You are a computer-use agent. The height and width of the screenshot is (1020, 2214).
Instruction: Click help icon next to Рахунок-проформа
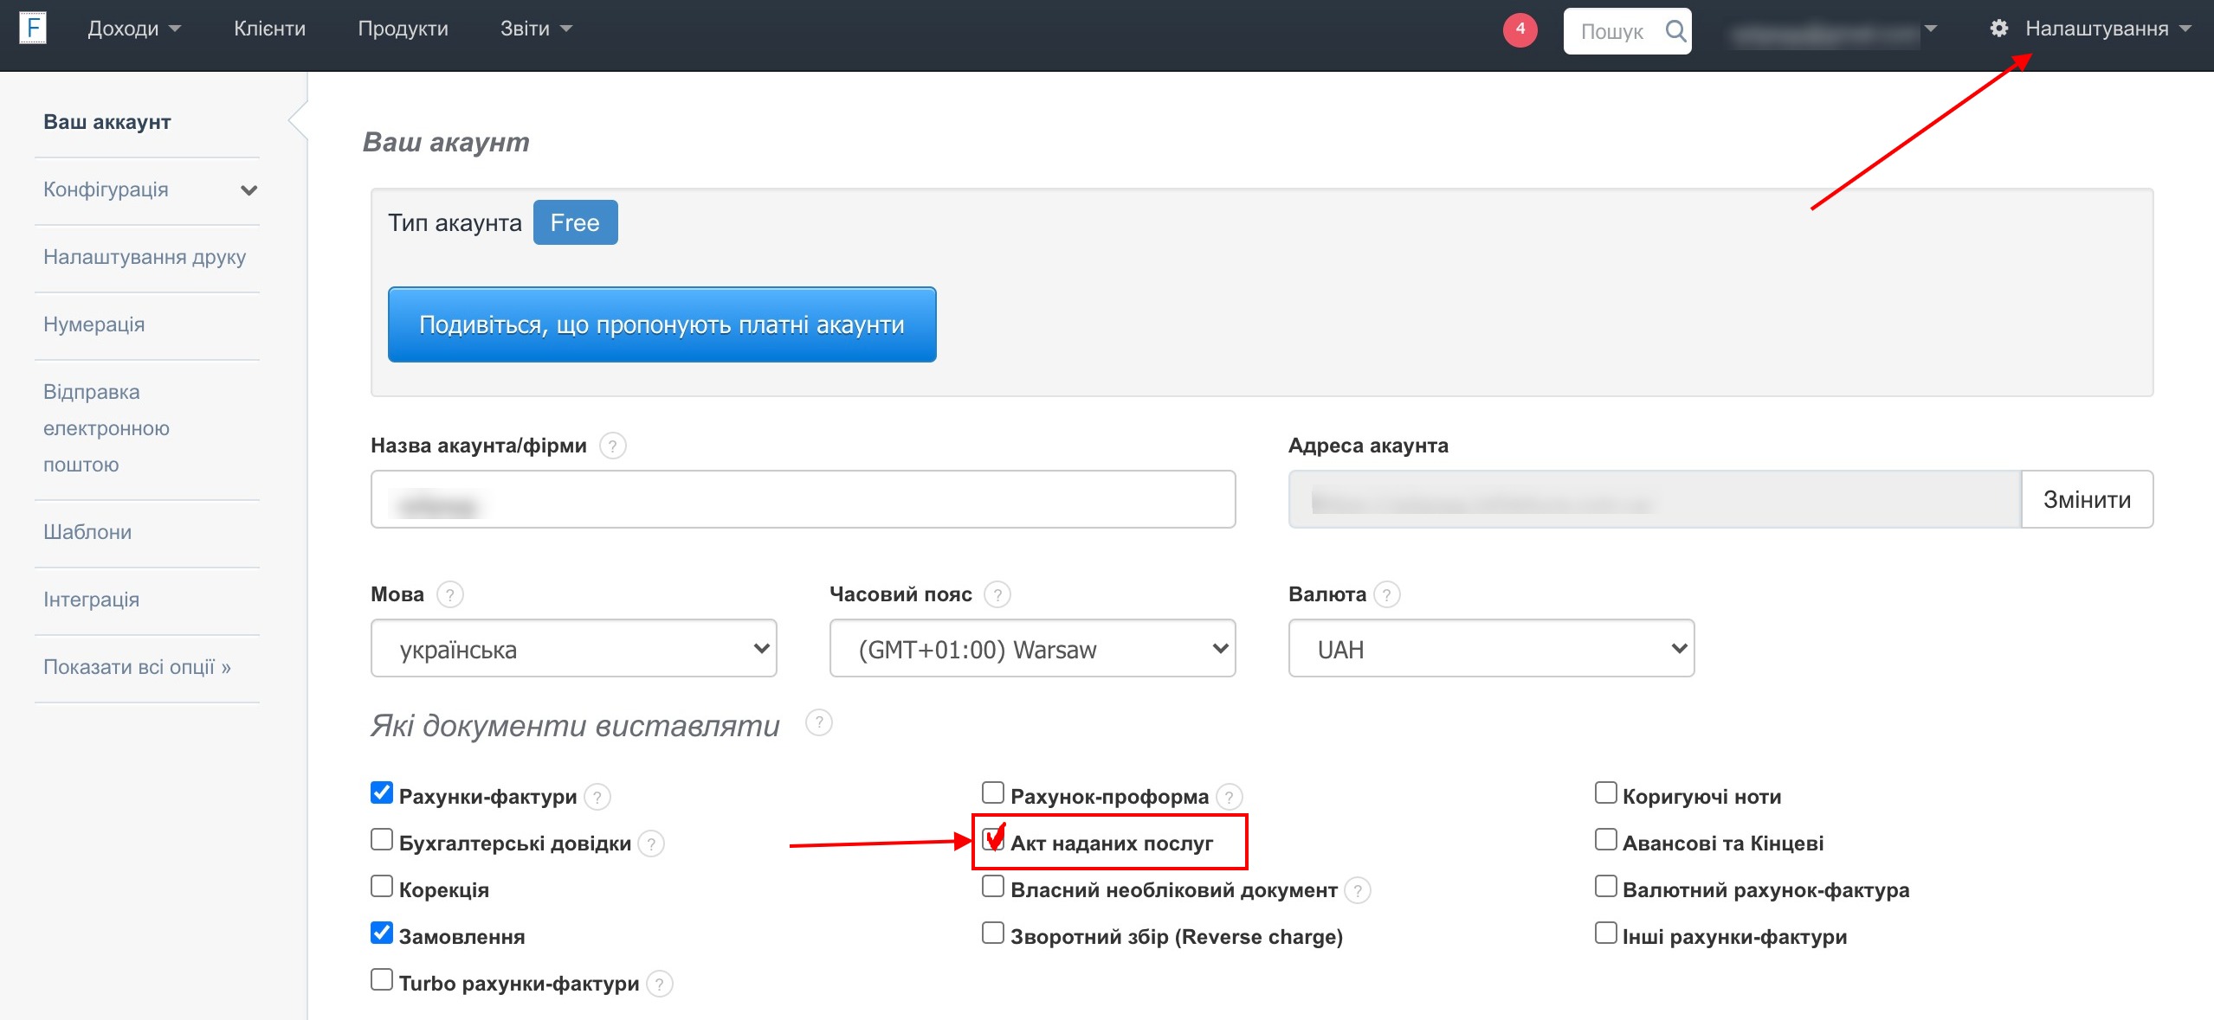1229,796
